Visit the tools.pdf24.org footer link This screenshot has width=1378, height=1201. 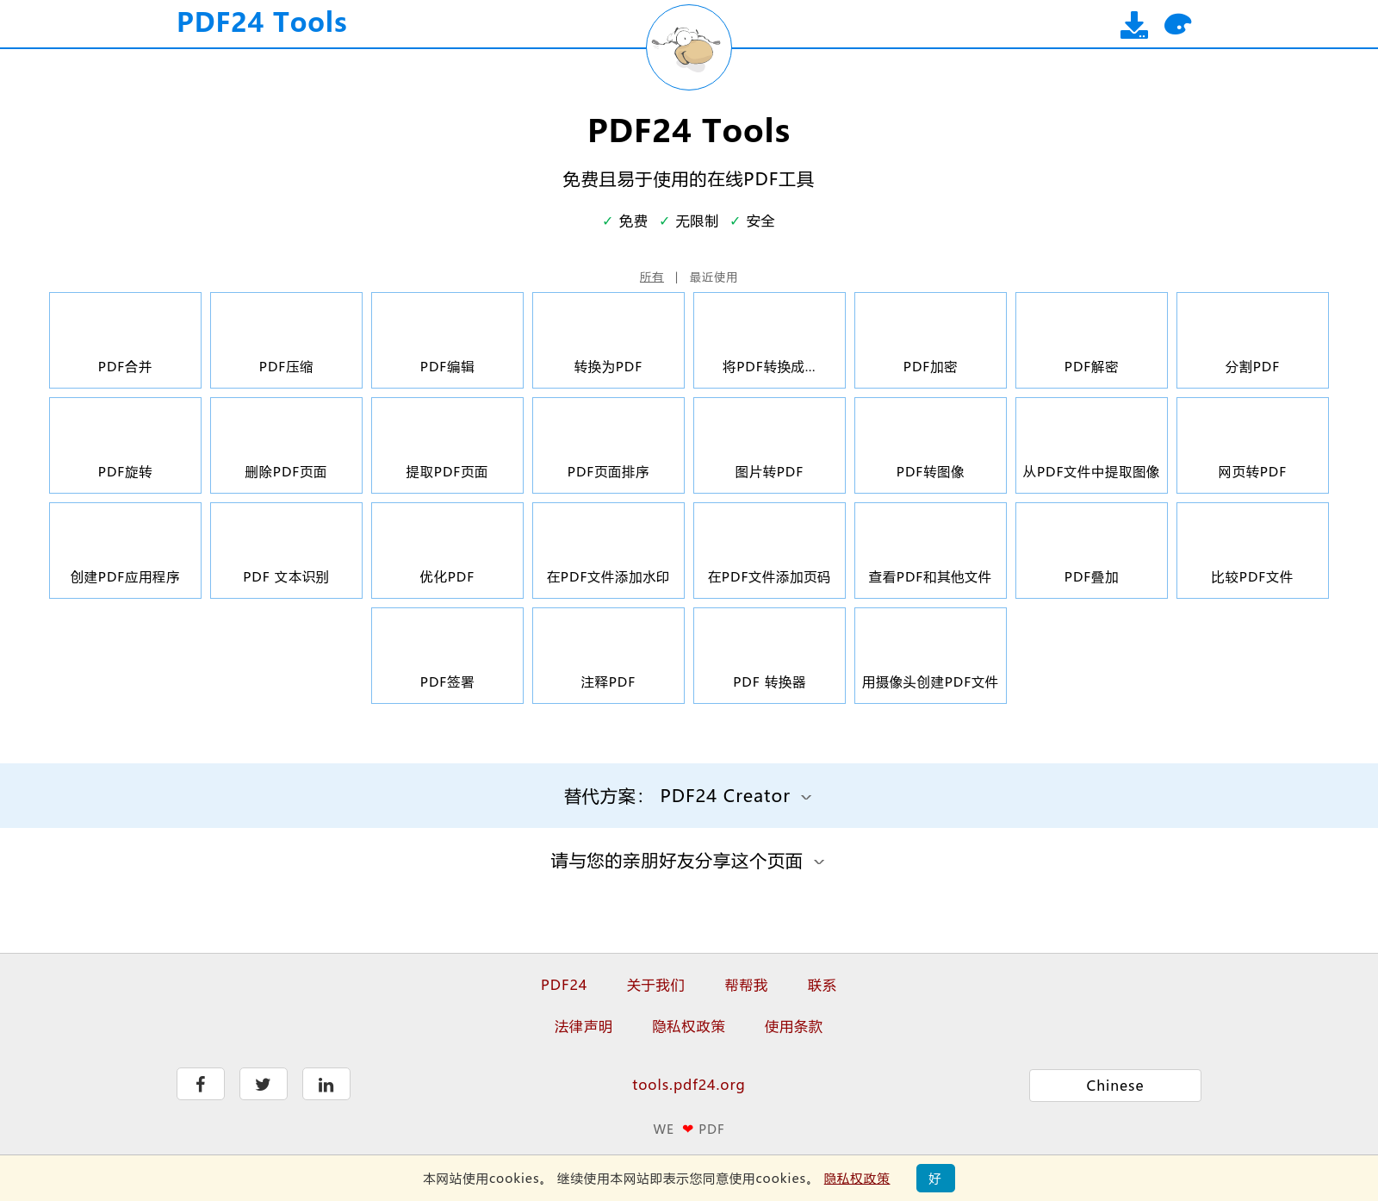(x=688, y=1085)
